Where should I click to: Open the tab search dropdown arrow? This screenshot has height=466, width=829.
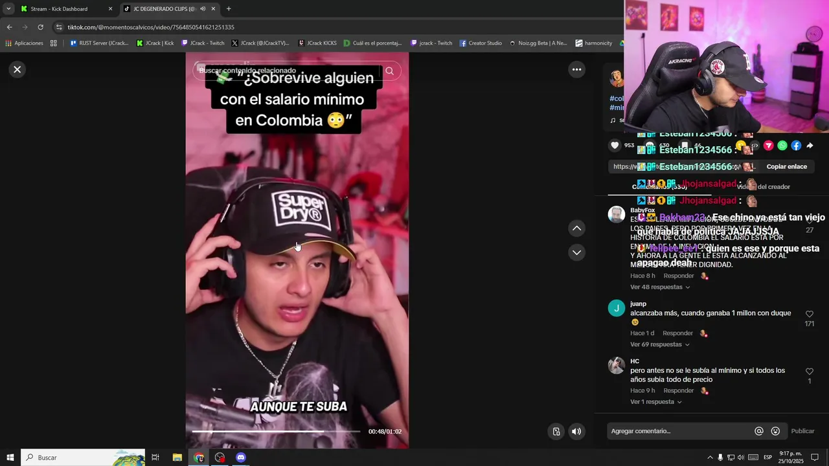[x=8, y=9]
